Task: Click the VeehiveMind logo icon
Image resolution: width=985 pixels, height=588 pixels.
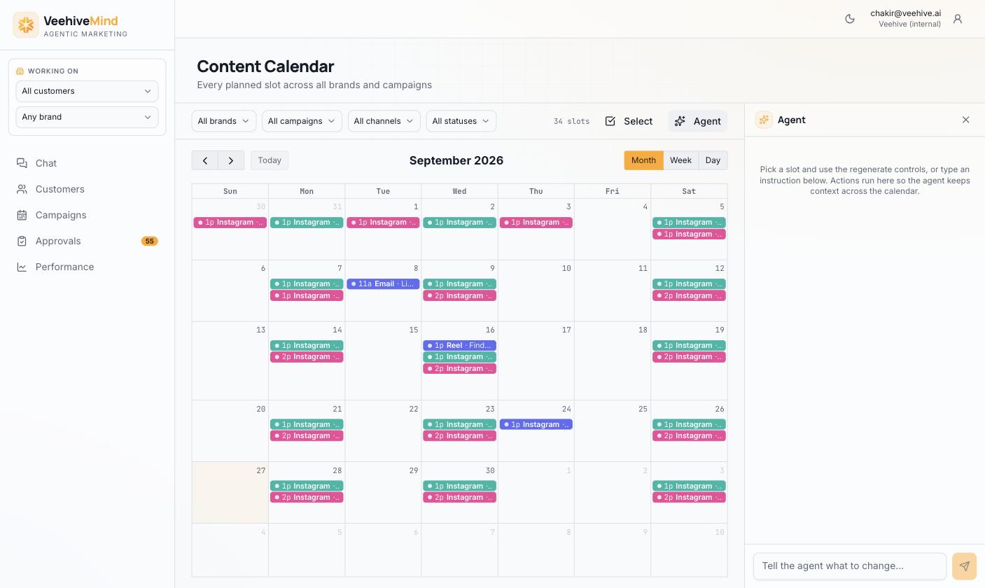Action: [x=26, y=25]
